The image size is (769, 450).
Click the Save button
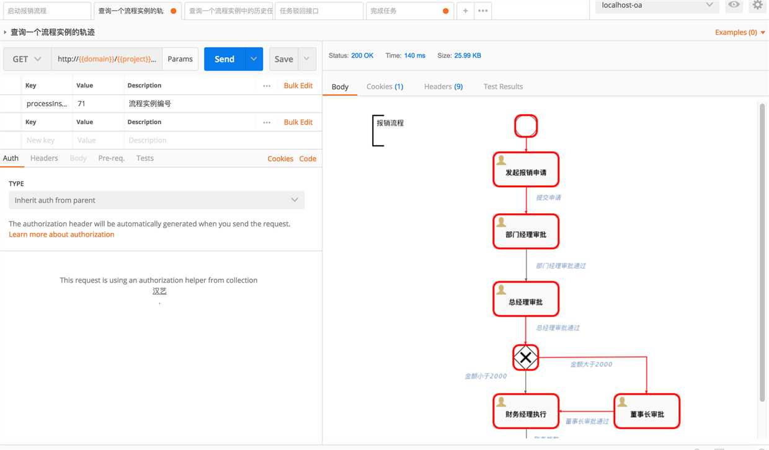tap(284, 59)
